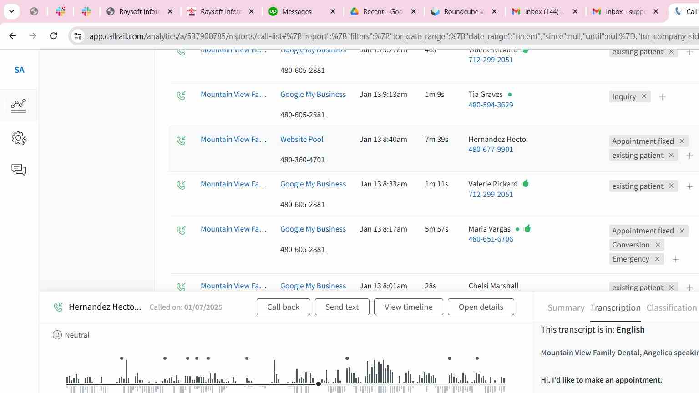Open the chat messages sidebar icon
This screenshot has height=393, width=699.
(x=19, y=170)
